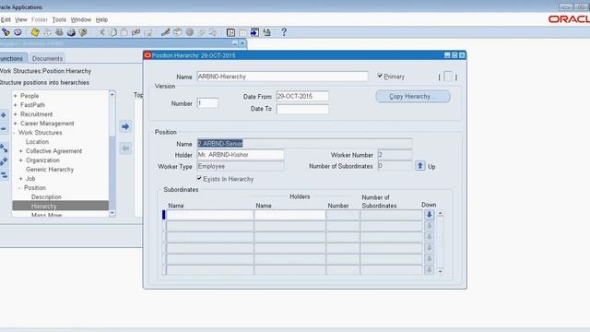Select Generic Hierarchy in navigator tree
Image resolution: width=590 pixels, height=332 pixels.
50,170
